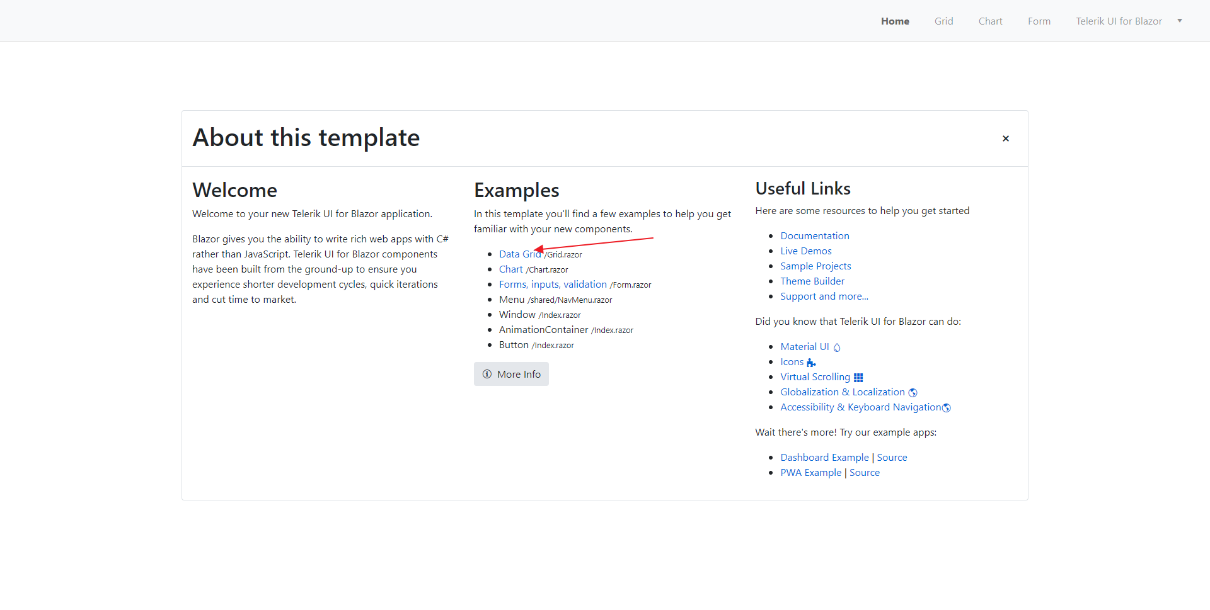
Task: Open the Chart page from navbar
Action: tap(990, 21)
